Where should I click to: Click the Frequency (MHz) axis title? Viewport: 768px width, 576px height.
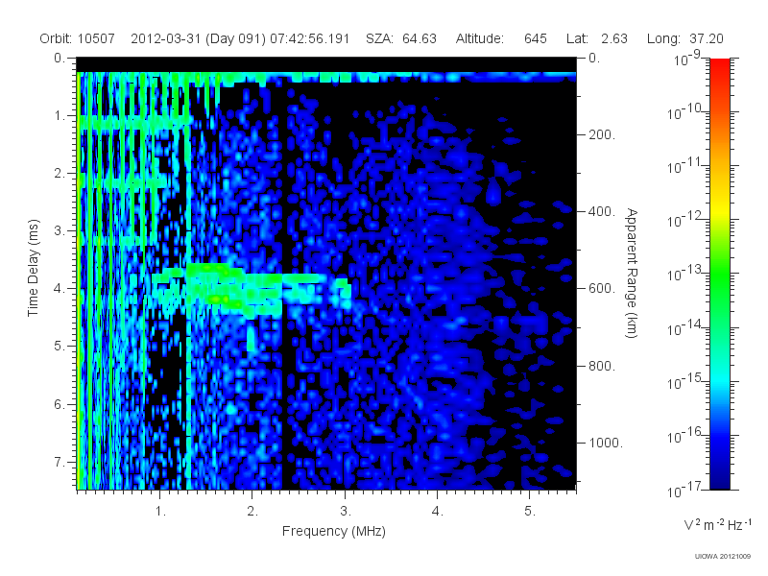[x=334, y=531]
